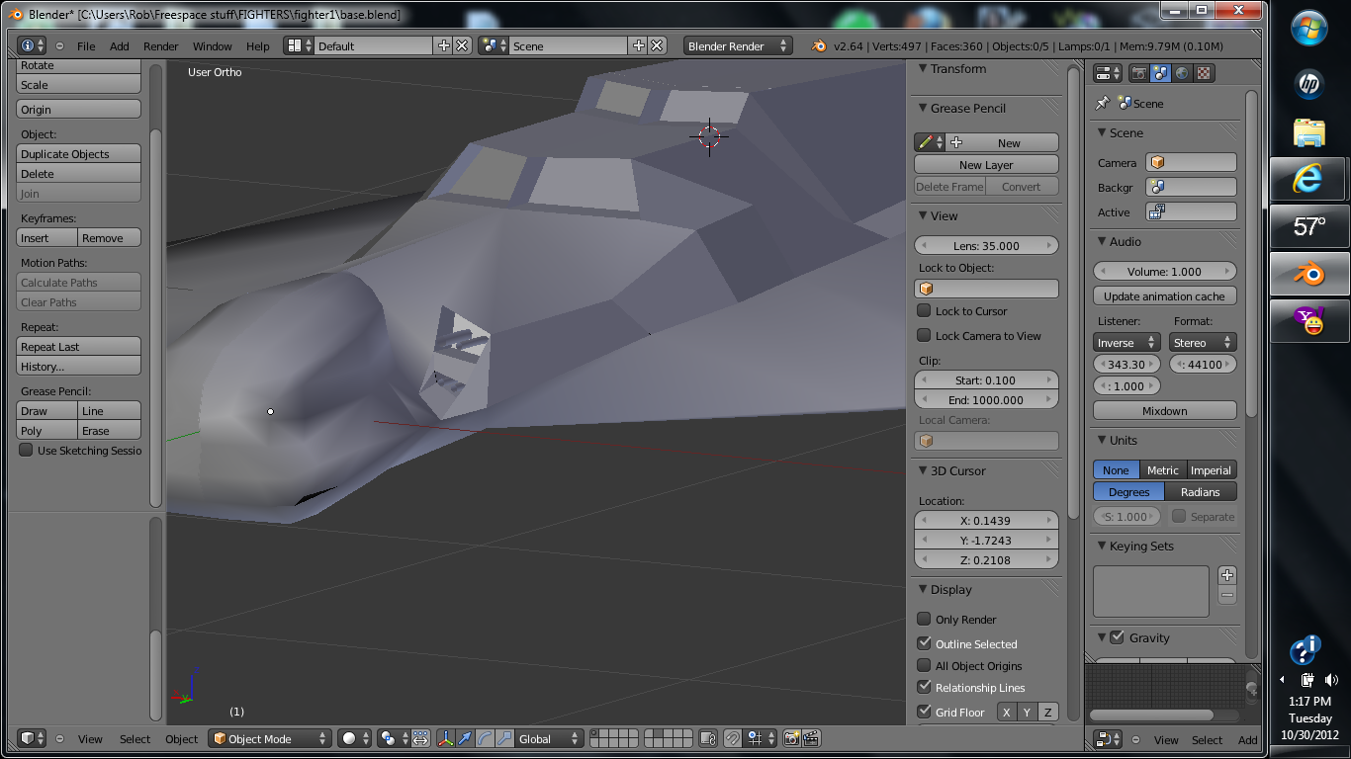The image size is (1351, 759).
Task: Enable All Object Origins
Action: pyautogui.click(x=924, y=665)
